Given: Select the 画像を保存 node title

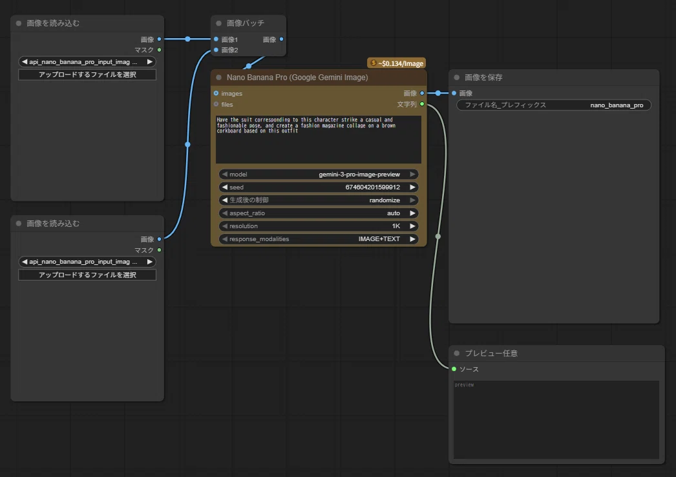Looking at the screenshot, I should coord(483,78).
